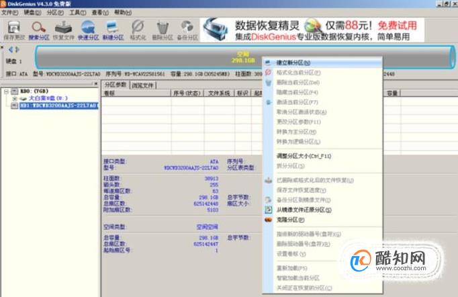Image resolution: width=458 pixels, height=297 pixels.
Task: Go to next disk with right arrow
Action: (x=17, y=50)
